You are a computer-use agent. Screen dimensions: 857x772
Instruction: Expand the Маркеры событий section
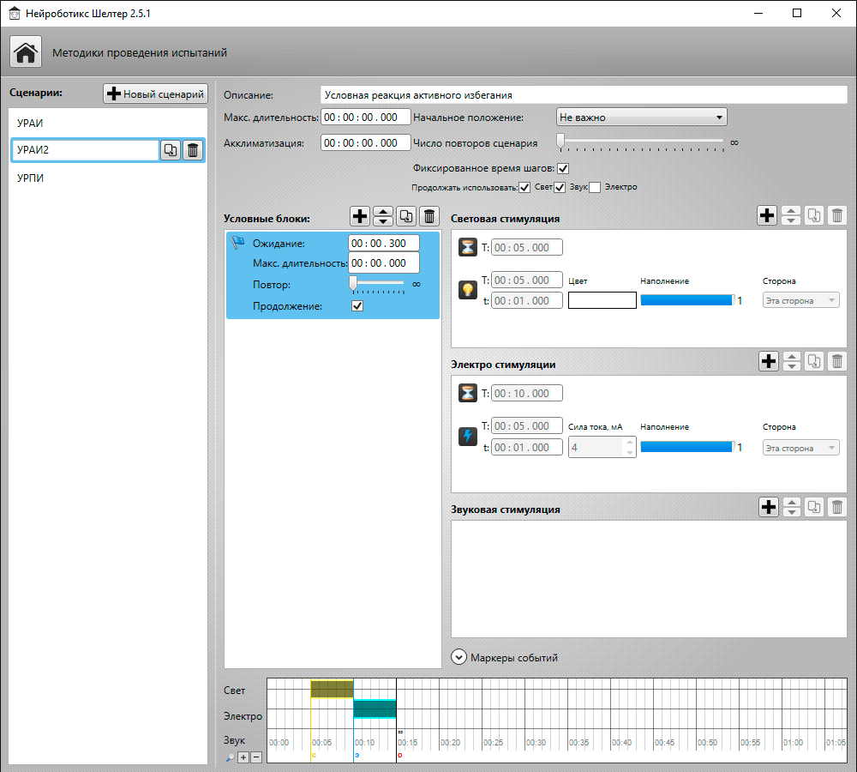pos(459,658)
